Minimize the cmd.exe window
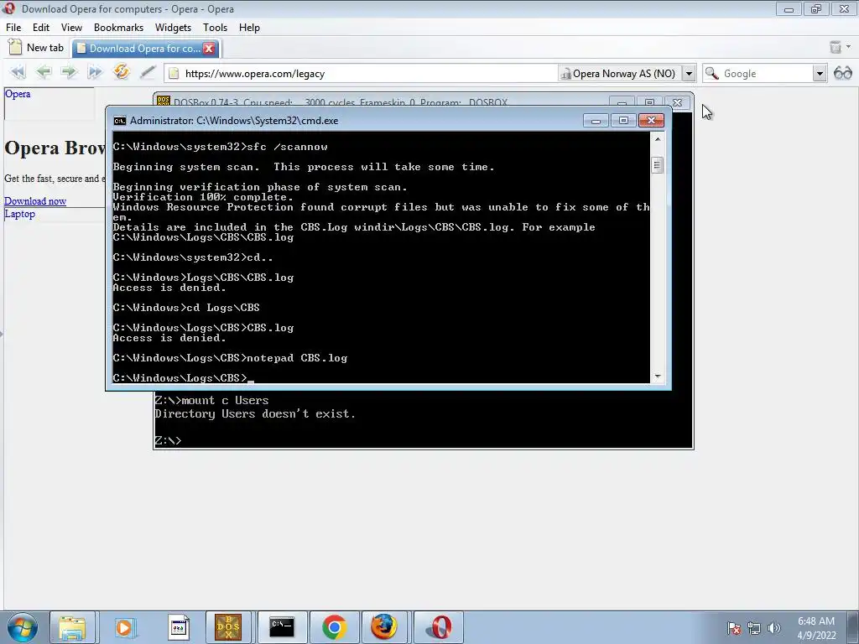Viewport: 859px width, 644px height. coord(596,121)
